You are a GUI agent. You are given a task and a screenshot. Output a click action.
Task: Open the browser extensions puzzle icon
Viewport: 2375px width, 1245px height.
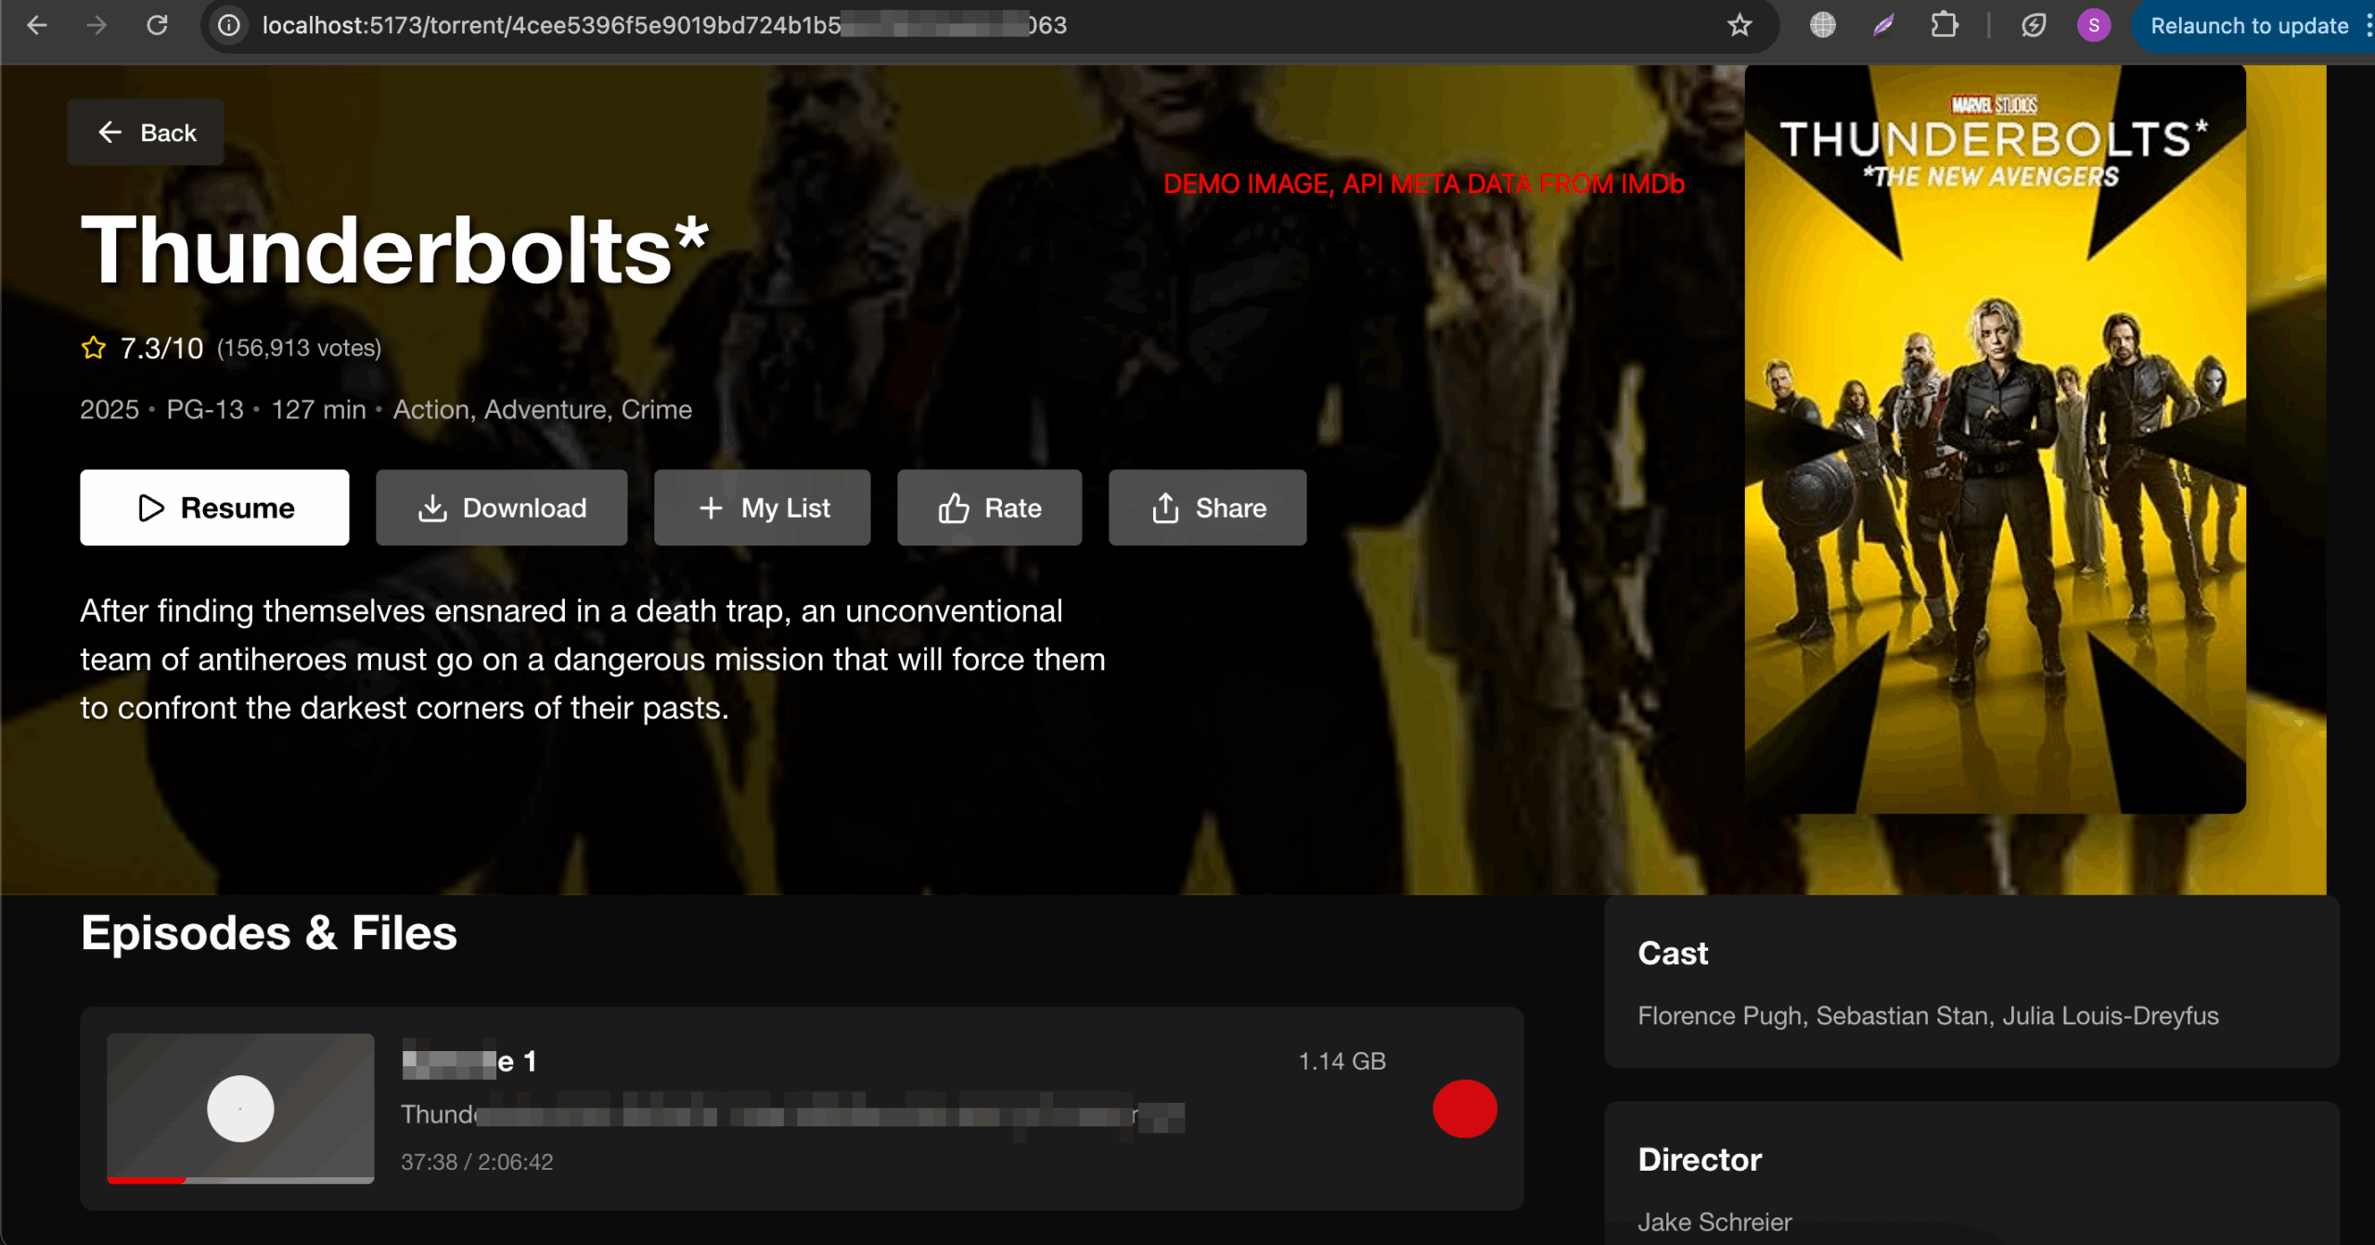(x=1945, y=26)
